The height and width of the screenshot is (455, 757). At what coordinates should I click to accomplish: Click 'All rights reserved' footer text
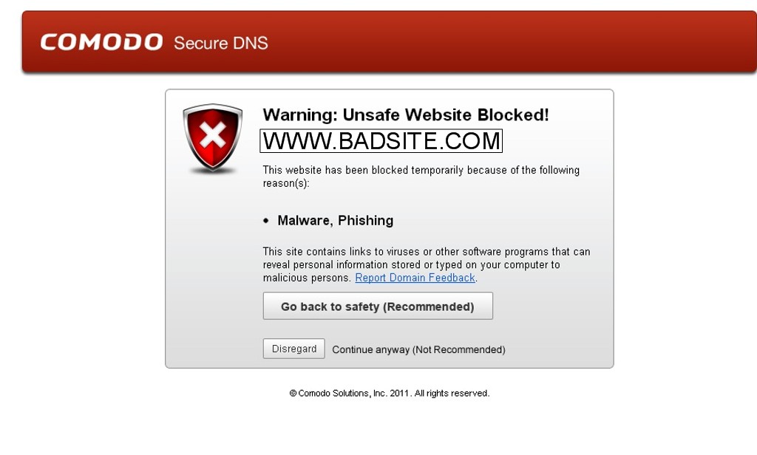pyautogui.click(x=452, y=393)
